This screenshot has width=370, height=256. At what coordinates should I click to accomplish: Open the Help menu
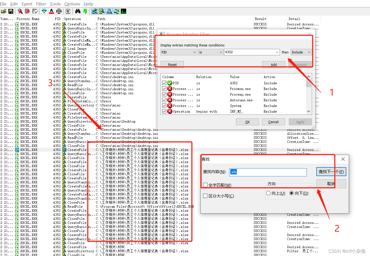(88, 4)
